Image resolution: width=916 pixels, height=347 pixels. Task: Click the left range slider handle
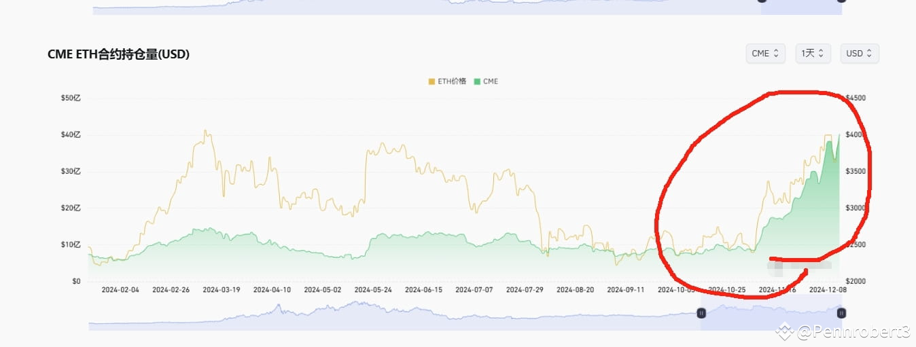click(701, 313)
